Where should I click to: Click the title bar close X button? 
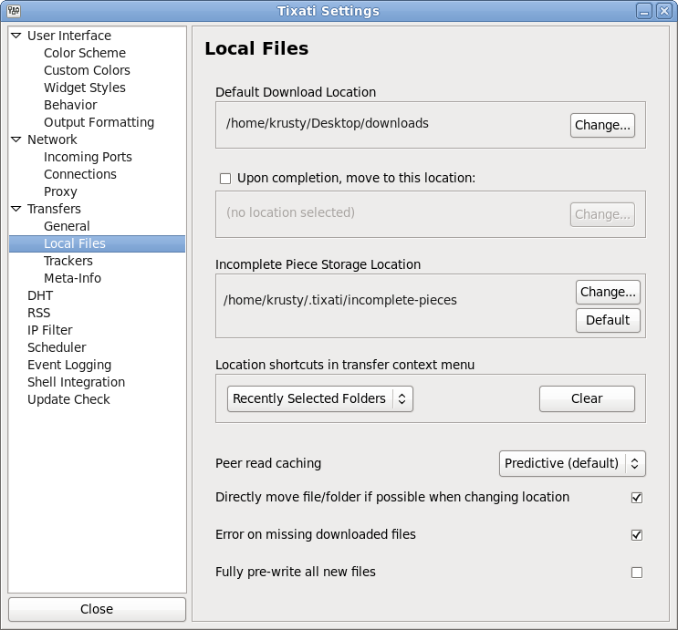663,11
